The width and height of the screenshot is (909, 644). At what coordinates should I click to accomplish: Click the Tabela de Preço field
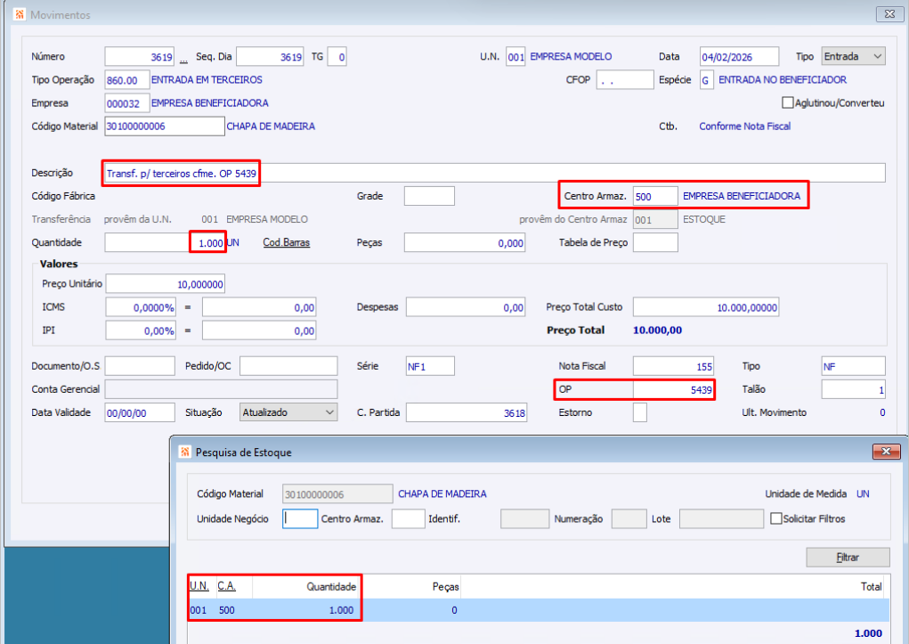pyautogui.click(x=655, y=242)
